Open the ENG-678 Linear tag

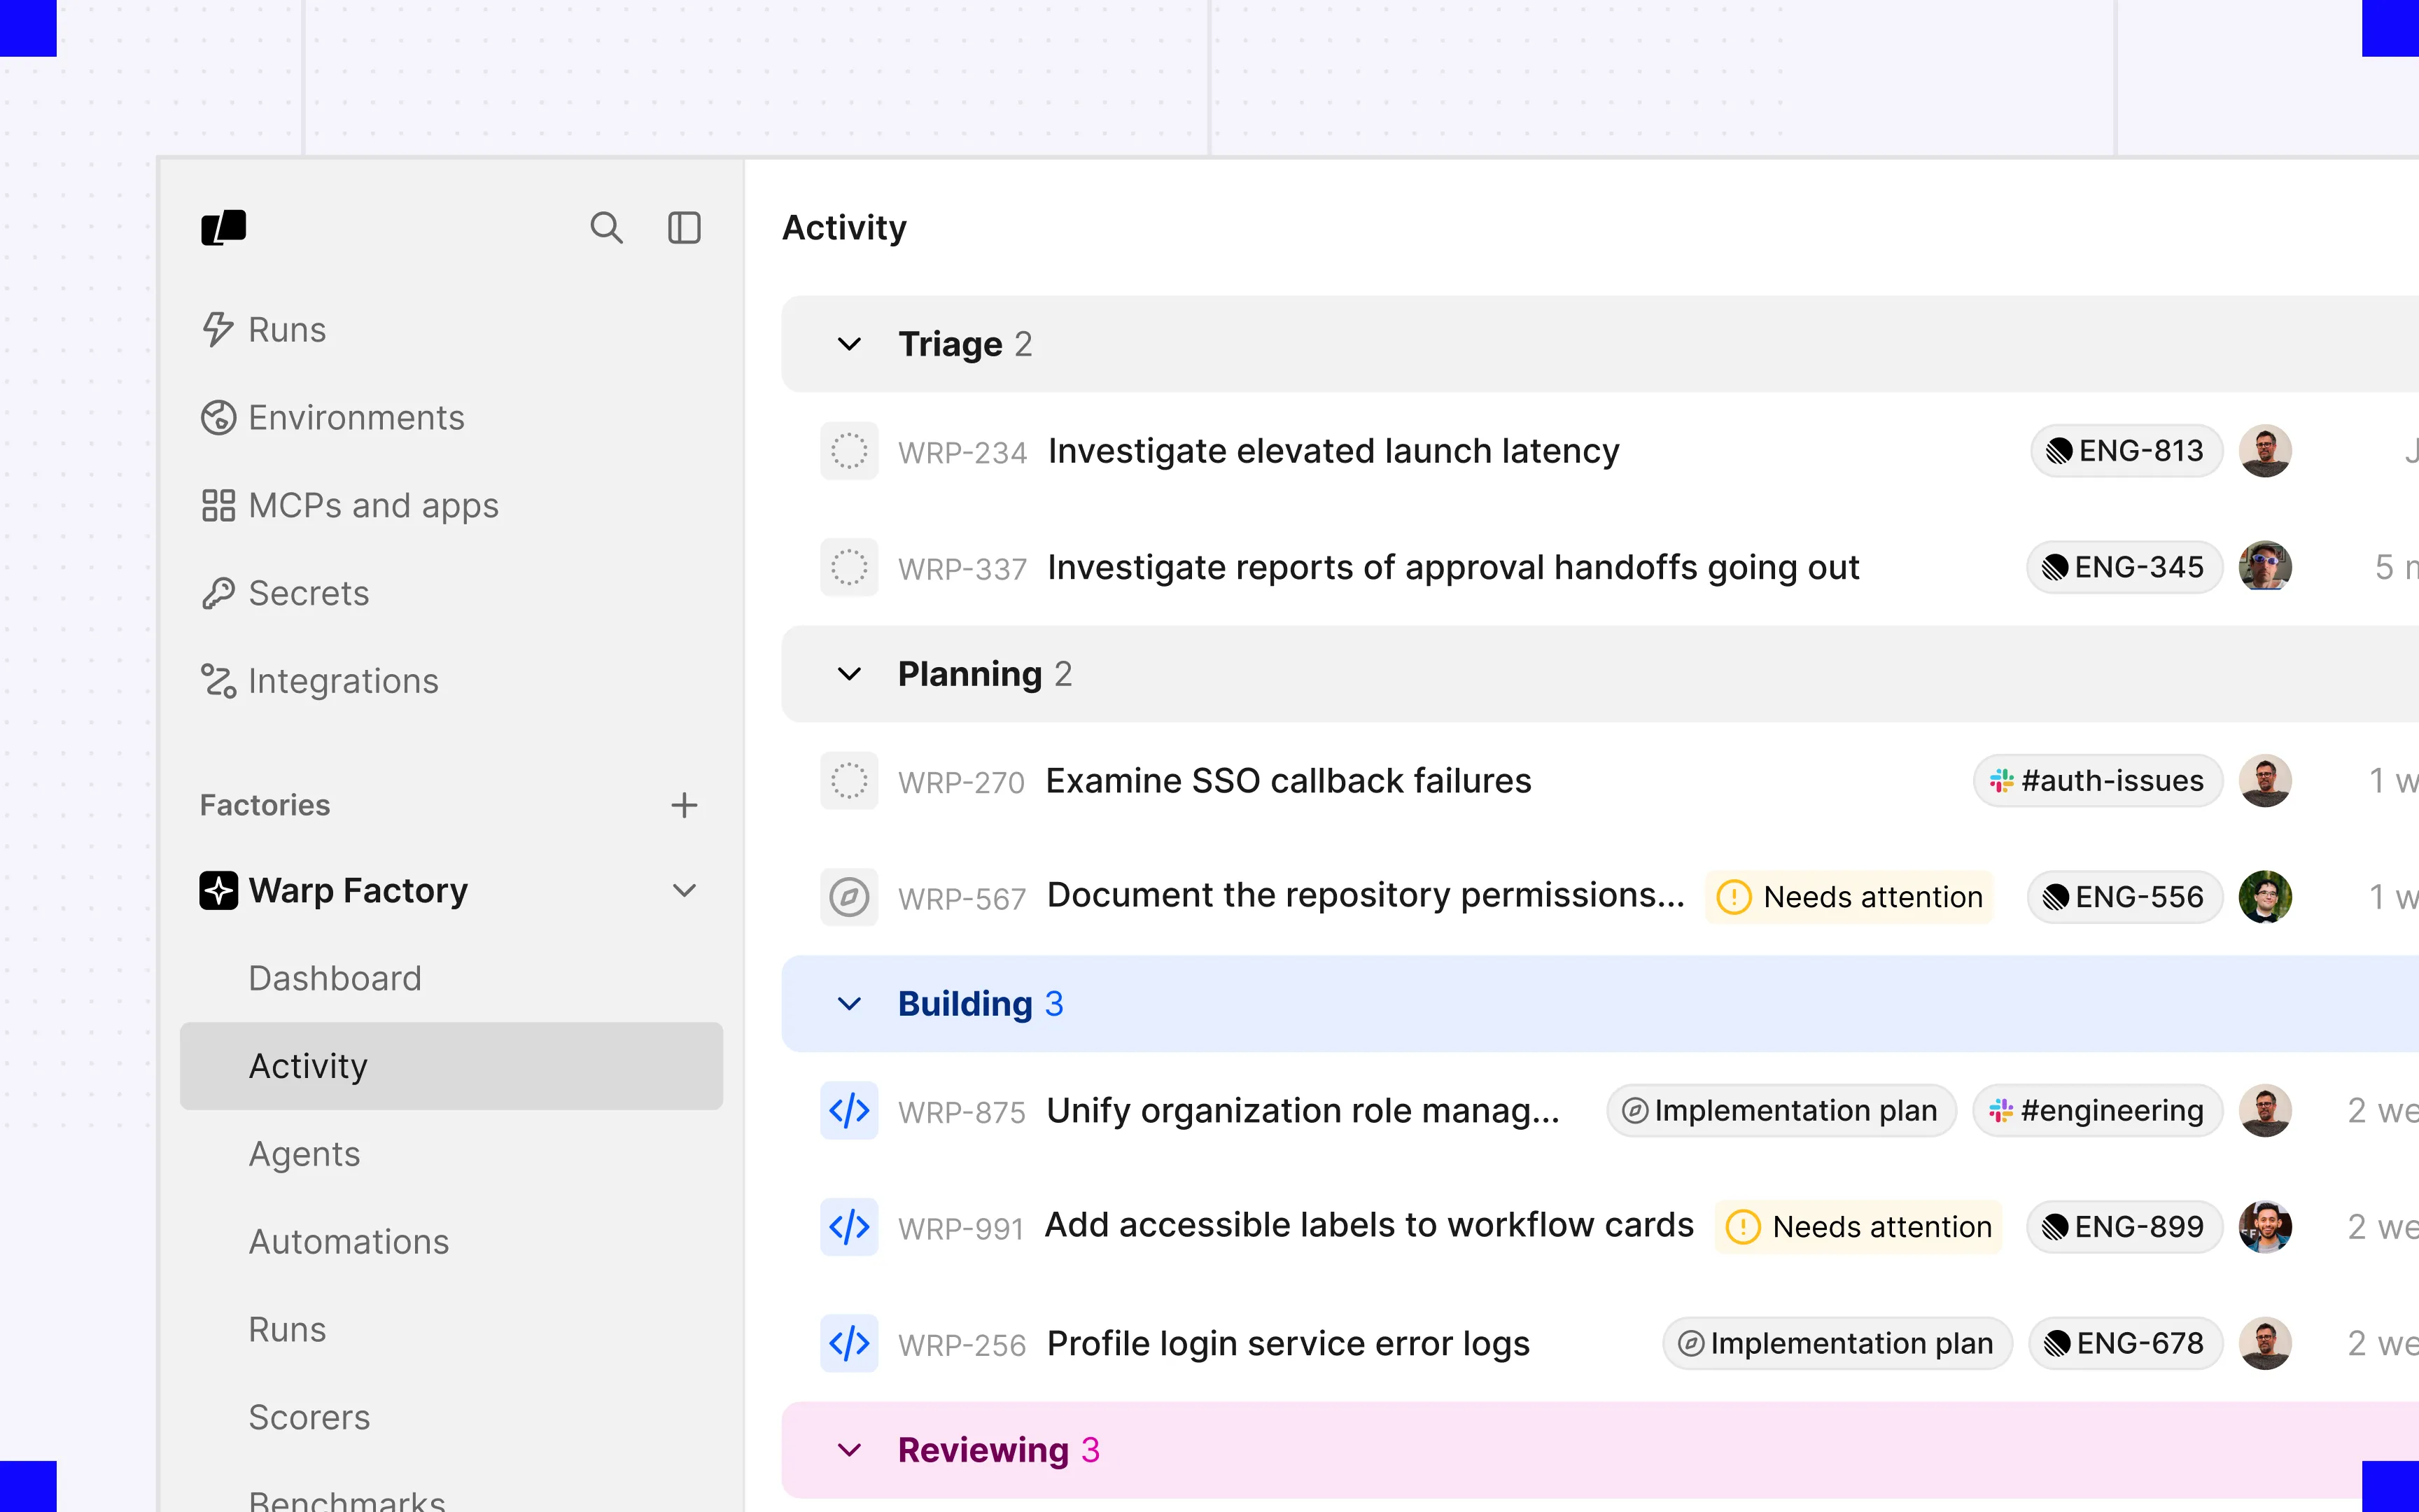point(2125,1343)
